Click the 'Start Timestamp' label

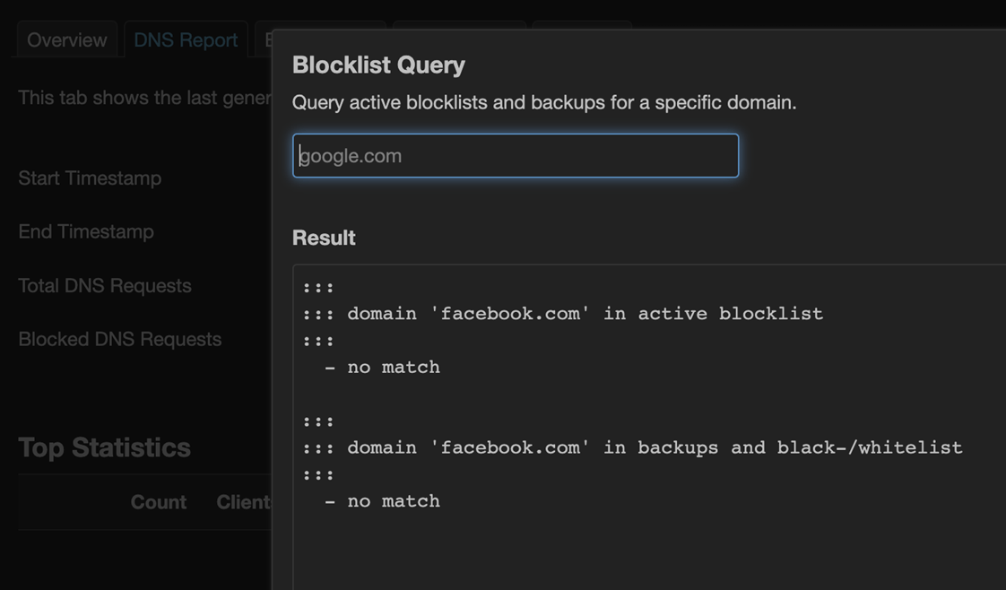click(90, 178)
